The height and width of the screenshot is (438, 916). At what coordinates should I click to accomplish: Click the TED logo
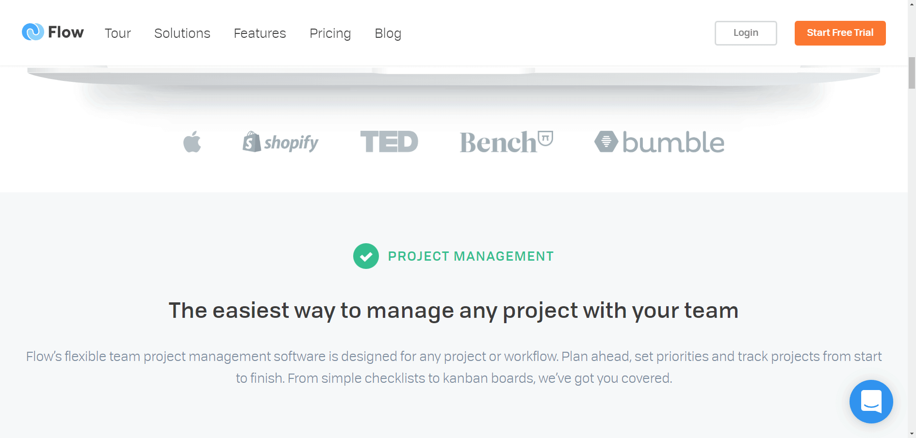click(389, 141)
